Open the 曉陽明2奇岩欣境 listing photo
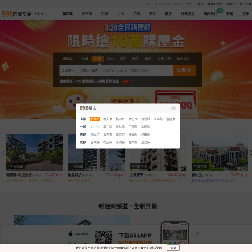 click(34, 152)
